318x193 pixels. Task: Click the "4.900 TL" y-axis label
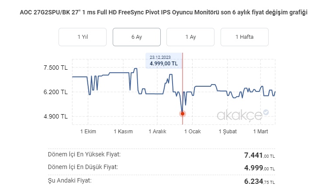click(x=55, y=116)
